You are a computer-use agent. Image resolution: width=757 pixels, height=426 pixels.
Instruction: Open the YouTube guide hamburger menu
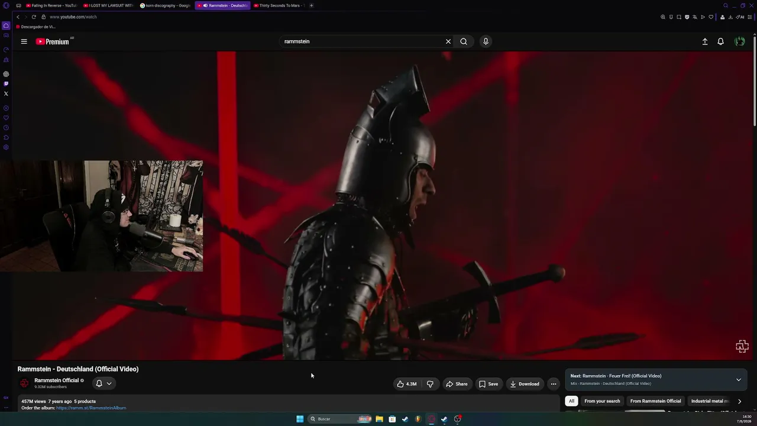[24, 41]
